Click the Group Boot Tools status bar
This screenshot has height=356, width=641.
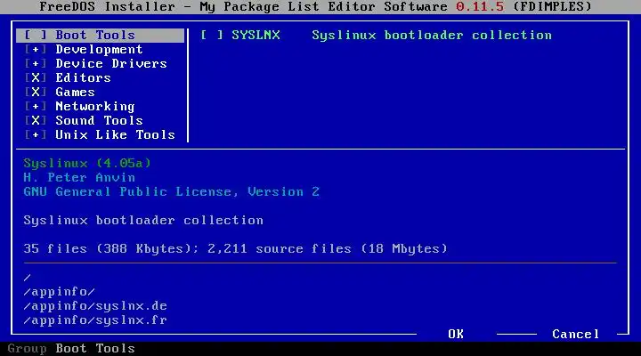[71, 349]
